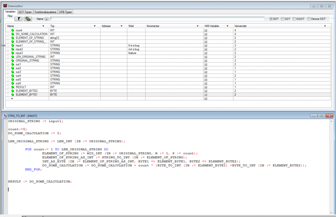The height and width of the screenshot is (217, 336).
Task: Select the green icon of variable count
Action: pyautogui.click(x=13, y=30)
